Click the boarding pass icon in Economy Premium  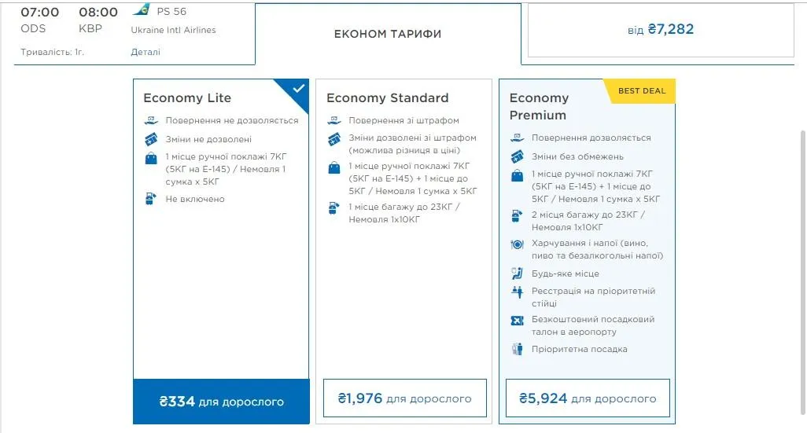click(518, 321)
